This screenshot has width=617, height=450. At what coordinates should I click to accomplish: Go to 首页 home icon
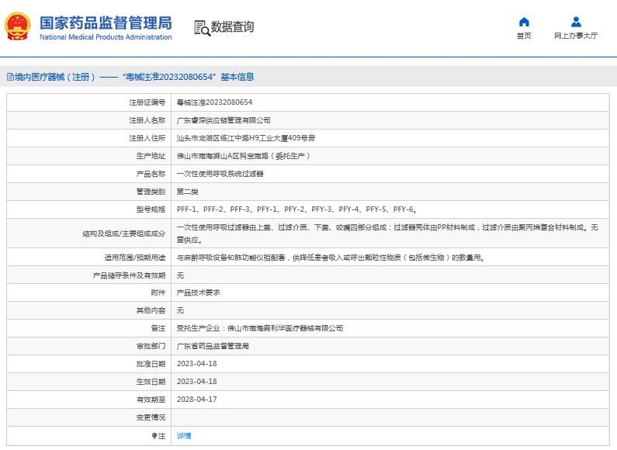(x=524, y=22)
